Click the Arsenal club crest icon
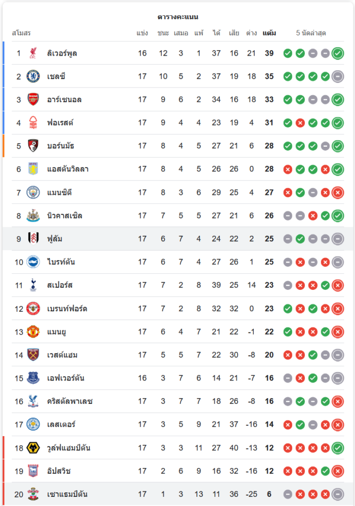 (x=33, y=100)
